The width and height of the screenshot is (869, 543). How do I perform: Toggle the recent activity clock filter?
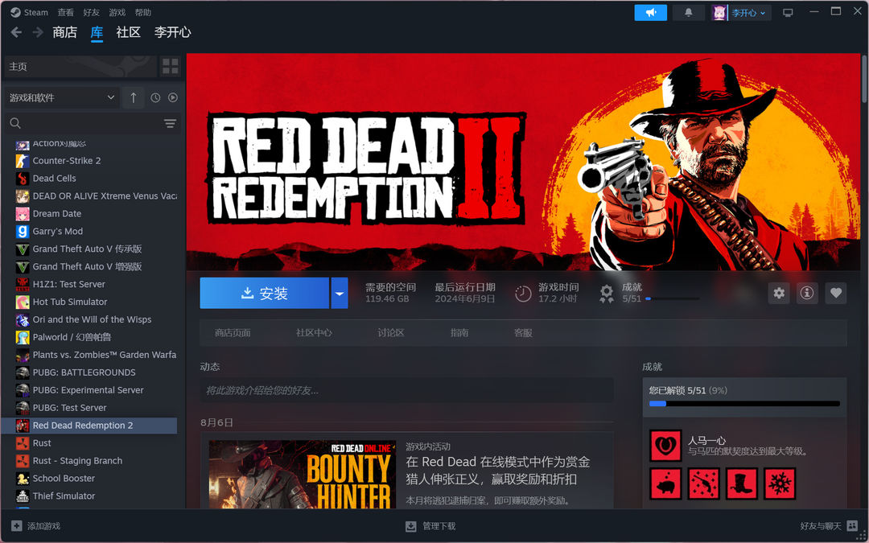156,97
